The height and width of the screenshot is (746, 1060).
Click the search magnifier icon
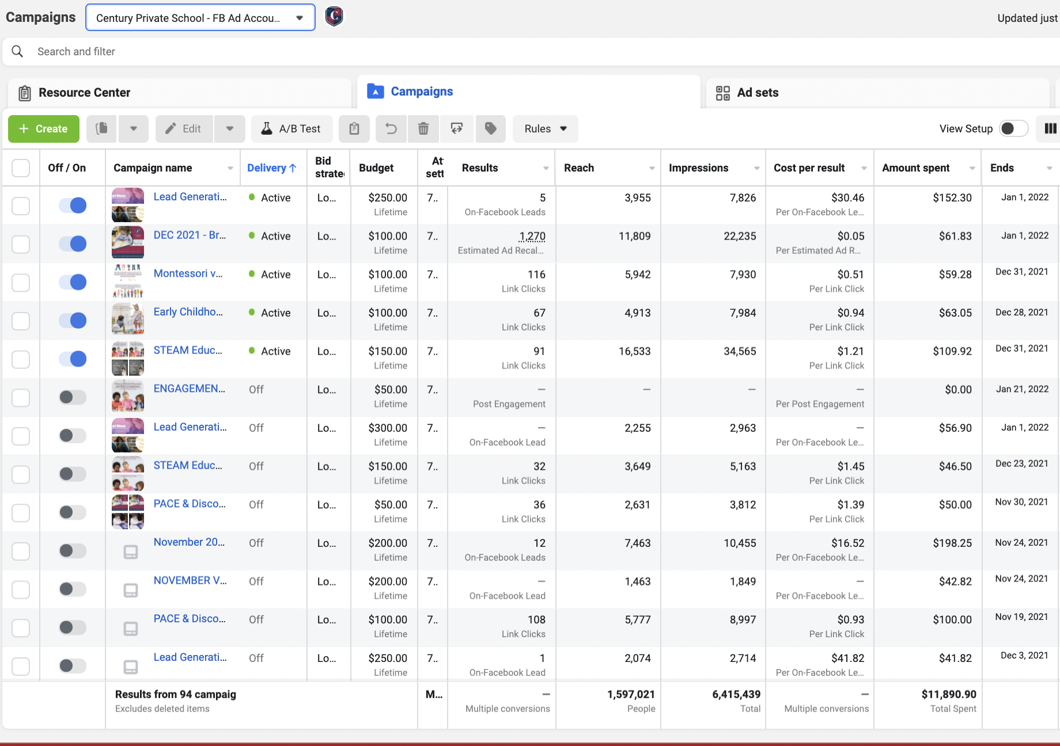[x=17, y=51]
